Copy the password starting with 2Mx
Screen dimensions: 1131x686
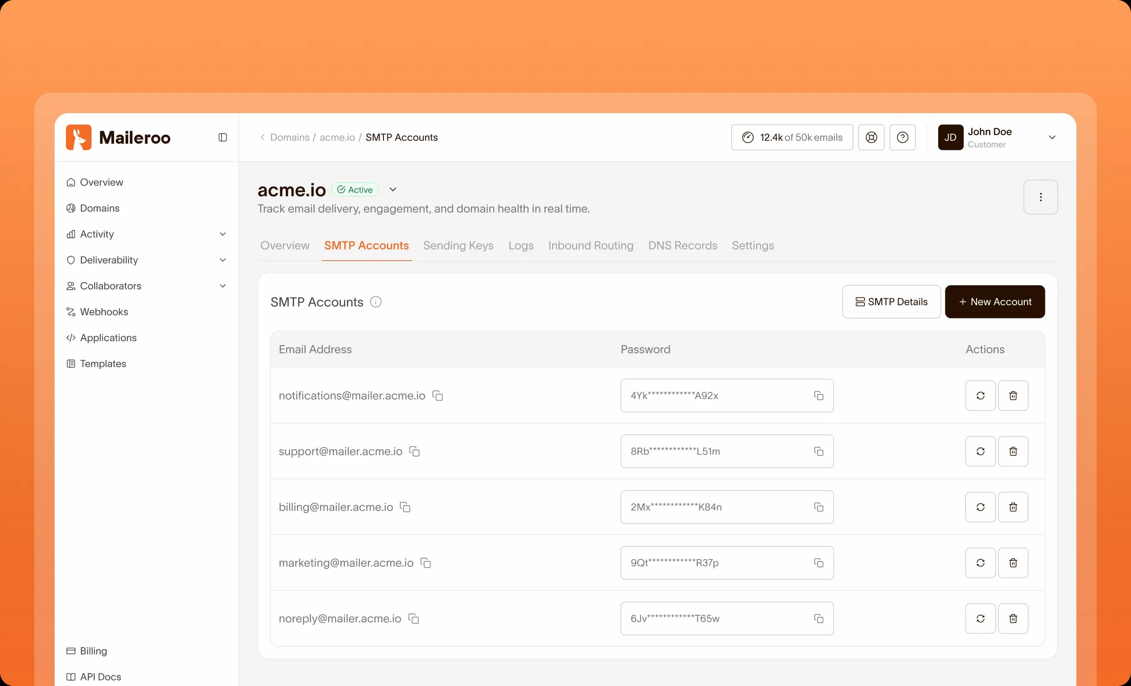(818, 507)
